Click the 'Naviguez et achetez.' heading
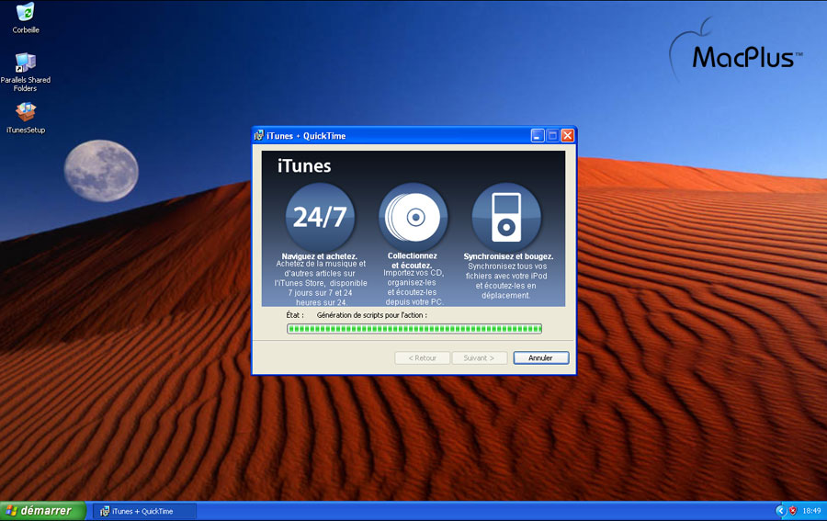 (x=319, y=256)
